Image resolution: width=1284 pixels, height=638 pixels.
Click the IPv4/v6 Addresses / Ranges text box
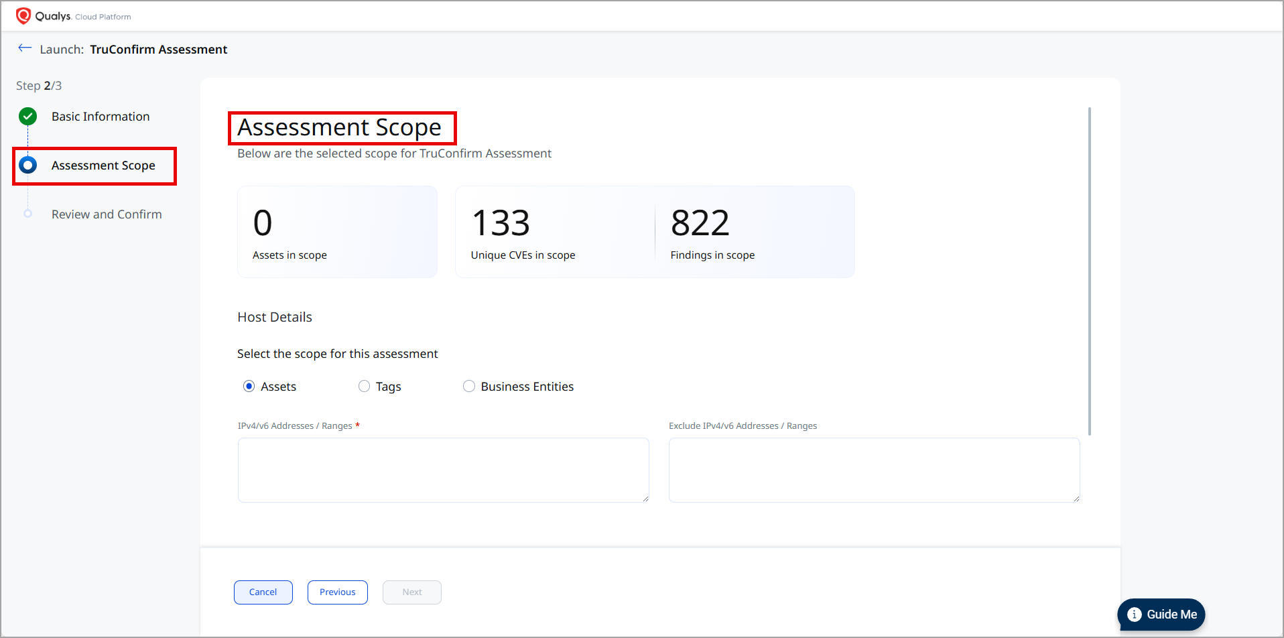pos(443,470)
